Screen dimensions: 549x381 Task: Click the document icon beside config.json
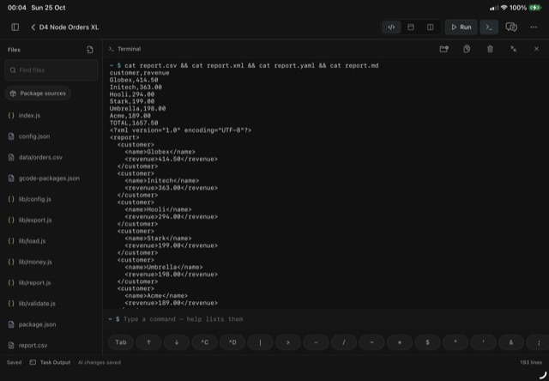pos(11,136)
